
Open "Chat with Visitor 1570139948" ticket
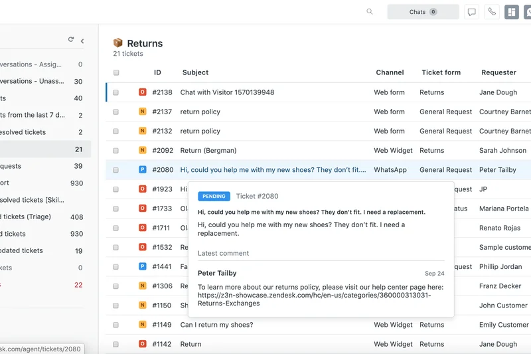pyautogui.click(x=227, y=92)
